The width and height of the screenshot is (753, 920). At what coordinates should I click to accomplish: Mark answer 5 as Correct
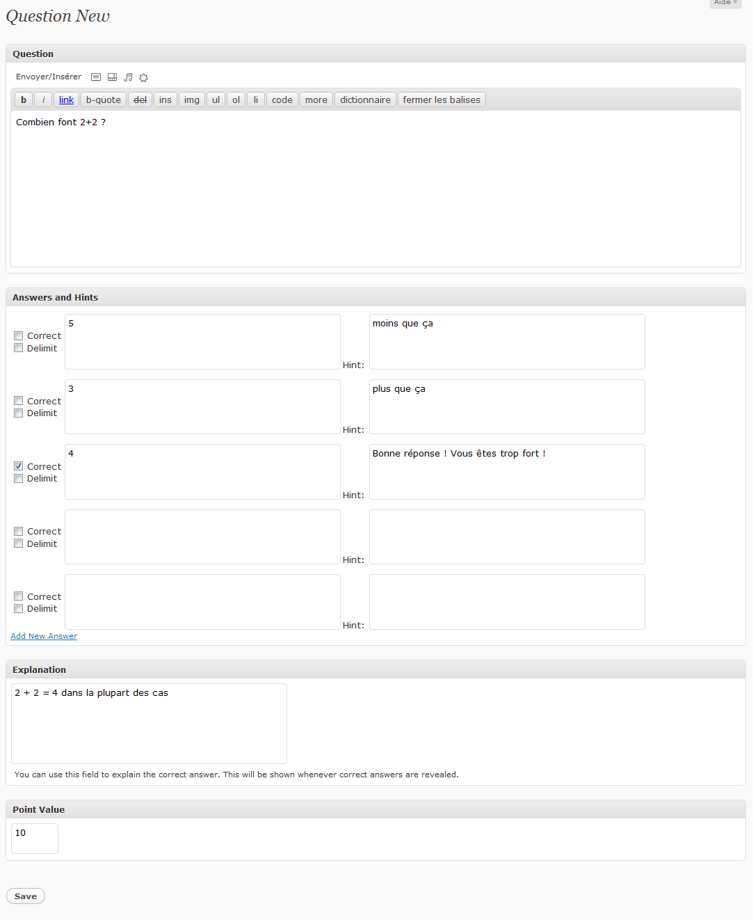point(19,336)
